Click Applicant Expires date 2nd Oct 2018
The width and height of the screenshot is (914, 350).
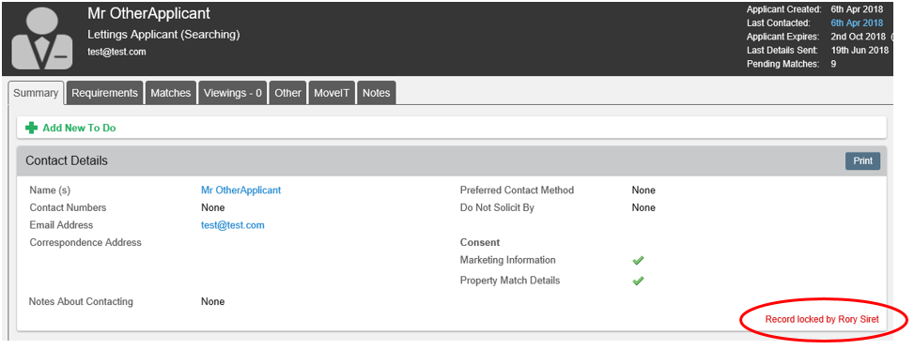pyautogui.click(x=858, y=37)
